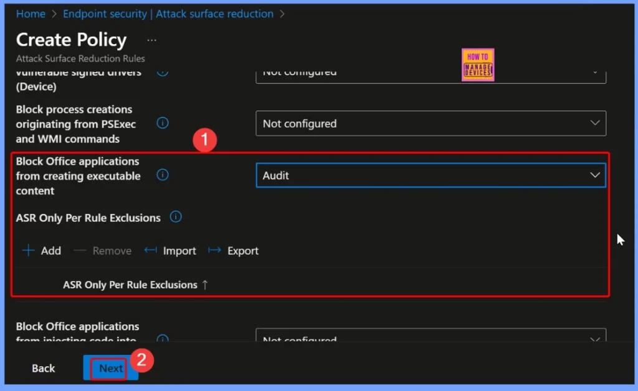Click the ASR Only Per Rule Exclusions jump link
638x391 pixels.
pos(135,285)
